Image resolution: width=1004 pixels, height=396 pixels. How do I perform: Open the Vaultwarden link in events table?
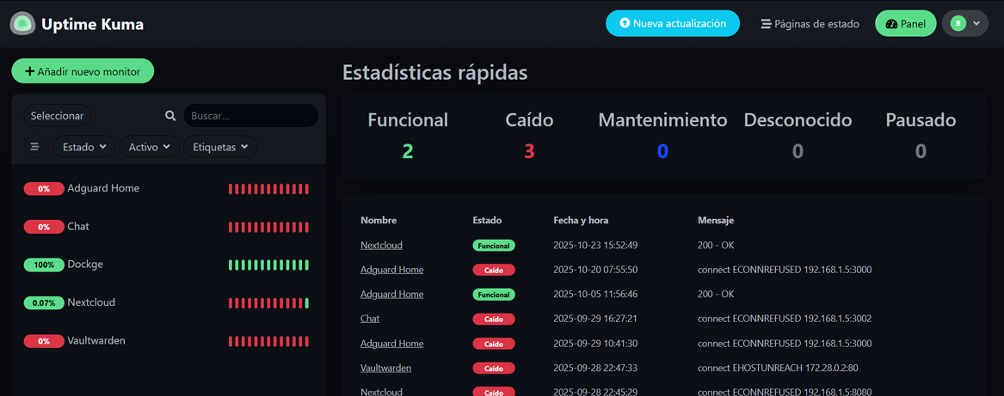pyautogui.click(x=385, y=368)
